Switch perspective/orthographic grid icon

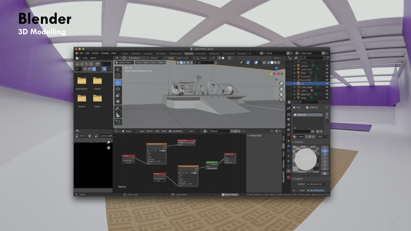[281, 100]
